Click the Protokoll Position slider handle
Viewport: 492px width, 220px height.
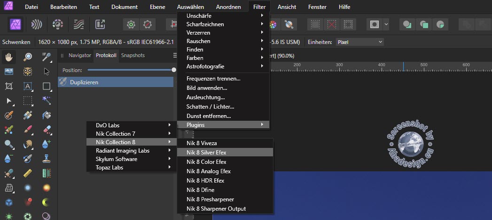coord(174,70)
